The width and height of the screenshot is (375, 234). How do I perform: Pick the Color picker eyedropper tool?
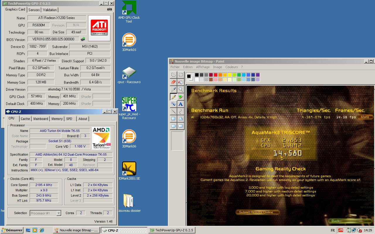173,90
